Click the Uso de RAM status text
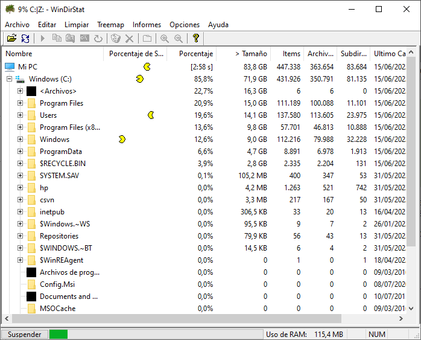Image resolution: width=421 pixels, height=340 pixels. pos(305,335)
